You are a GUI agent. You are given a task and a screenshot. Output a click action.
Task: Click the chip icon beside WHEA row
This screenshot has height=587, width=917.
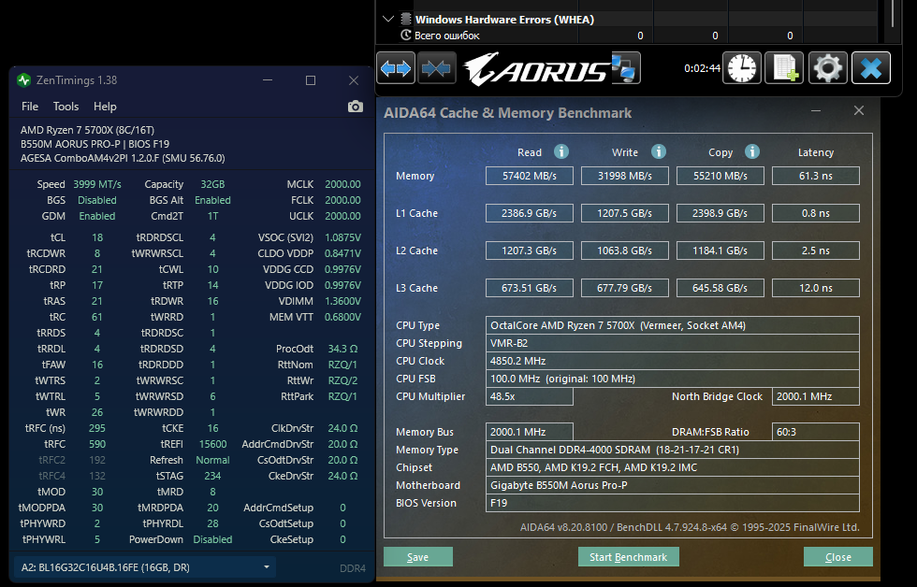406,20
